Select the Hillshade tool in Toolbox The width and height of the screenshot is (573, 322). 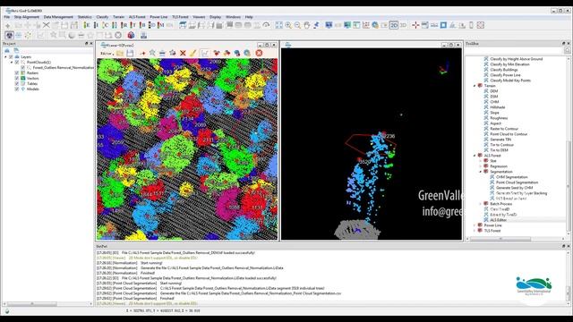pyautogui.click(x=498, y=107)
